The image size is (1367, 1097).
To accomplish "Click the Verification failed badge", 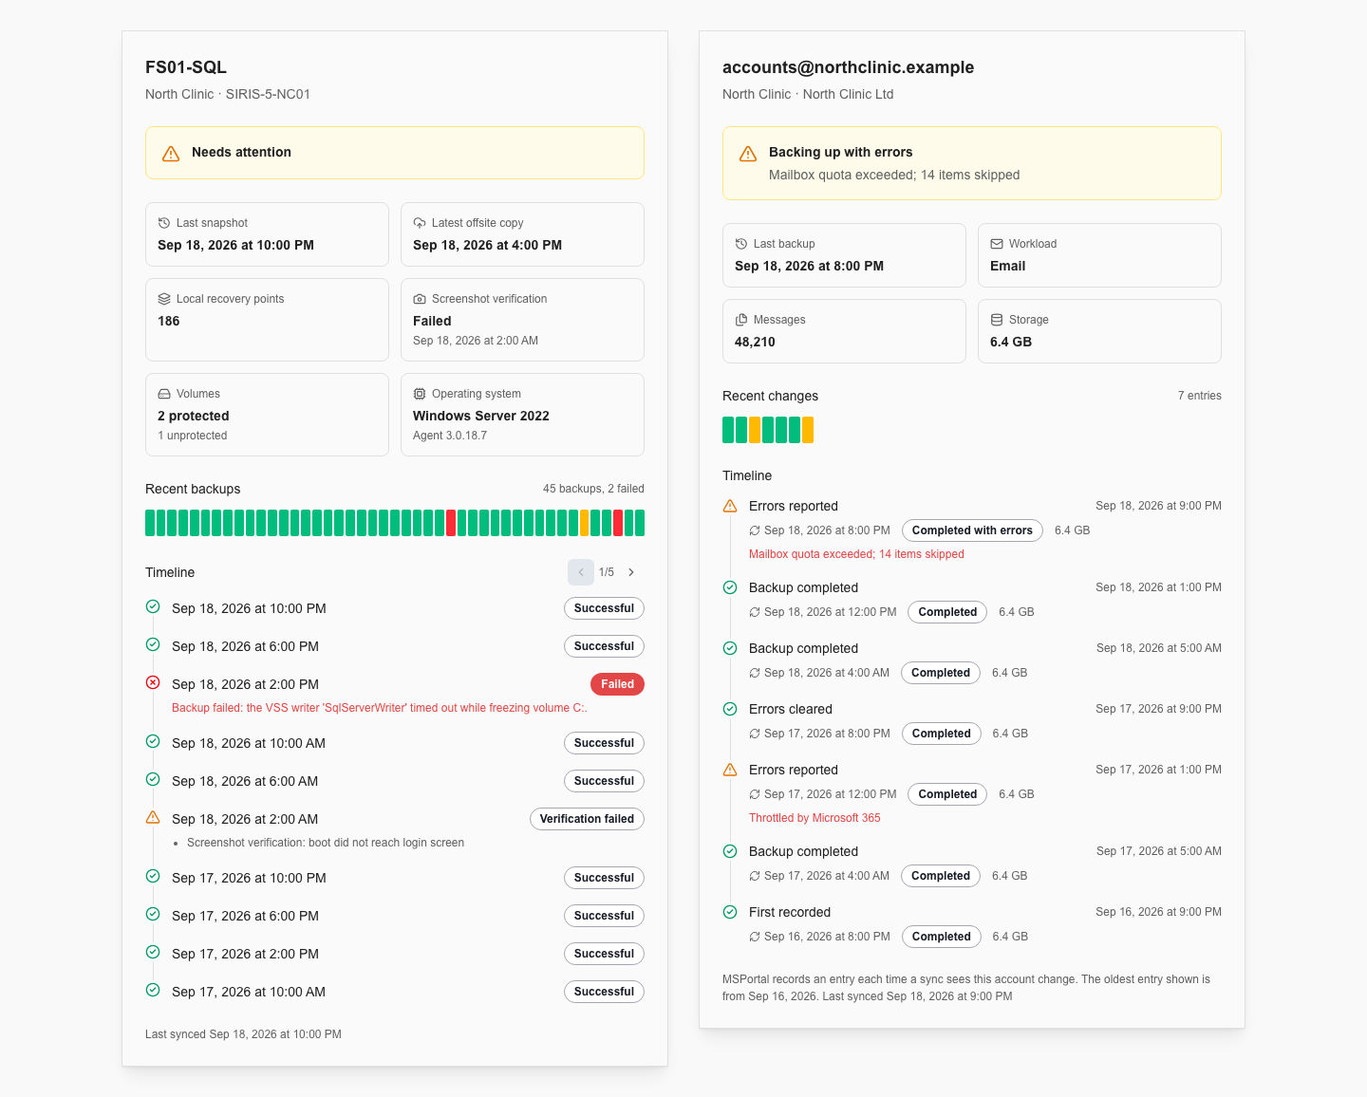I will pyautogui.click(x=587, y=819).
